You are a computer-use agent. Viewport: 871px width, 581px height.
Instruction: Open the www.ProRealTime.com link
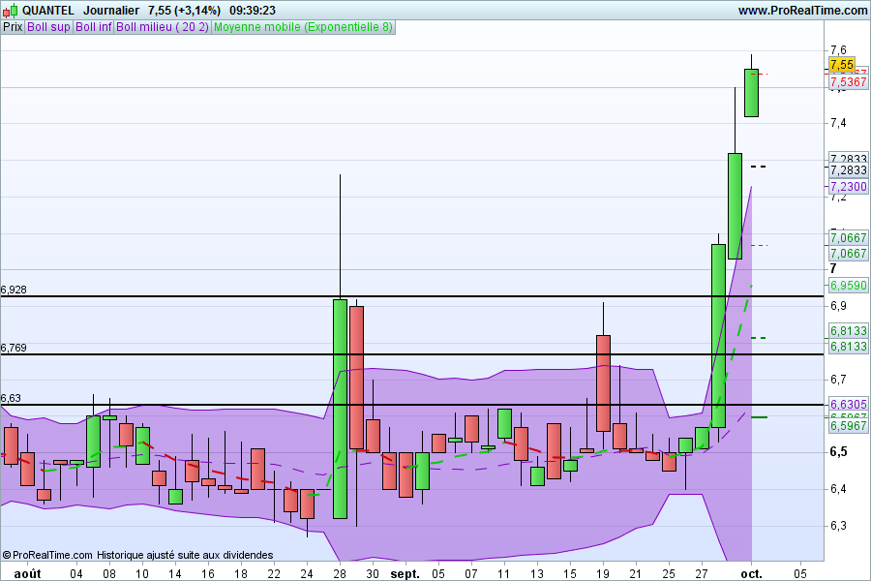click(802, 11)
